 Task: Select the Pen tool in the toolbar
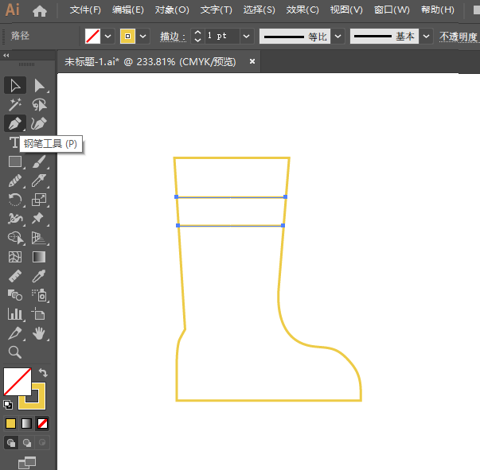click(14, 124)
